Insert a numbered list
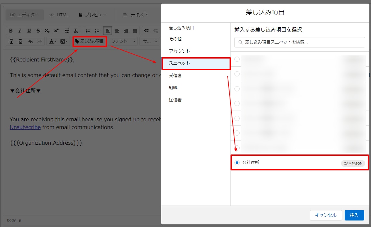This screenshot has width=371, height=227. [88, 31]
